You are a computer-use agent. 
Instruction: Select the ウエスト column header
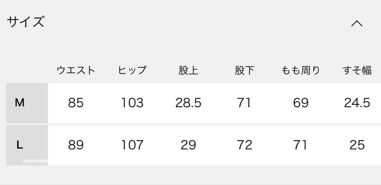click(76, 70)
